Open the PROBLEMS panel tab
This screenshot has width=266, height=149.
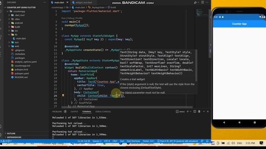pyautogui.click(x=57, y=112)
